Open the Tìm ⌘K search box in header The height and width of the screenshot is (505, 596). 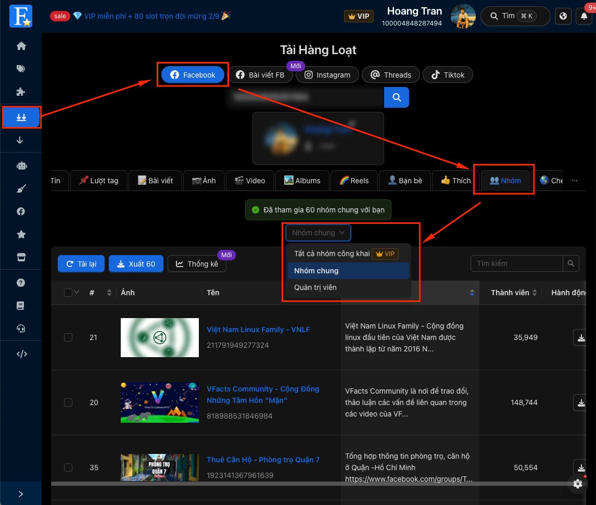coord(515,16)
